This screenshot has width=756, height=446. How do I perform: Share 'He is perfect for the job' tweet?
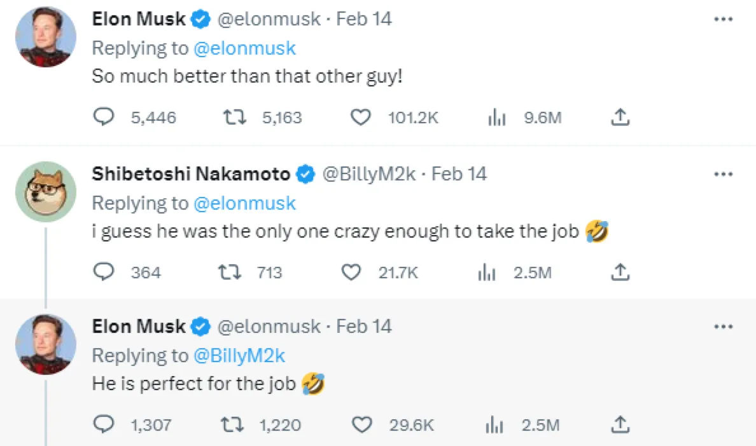[620, 424]
